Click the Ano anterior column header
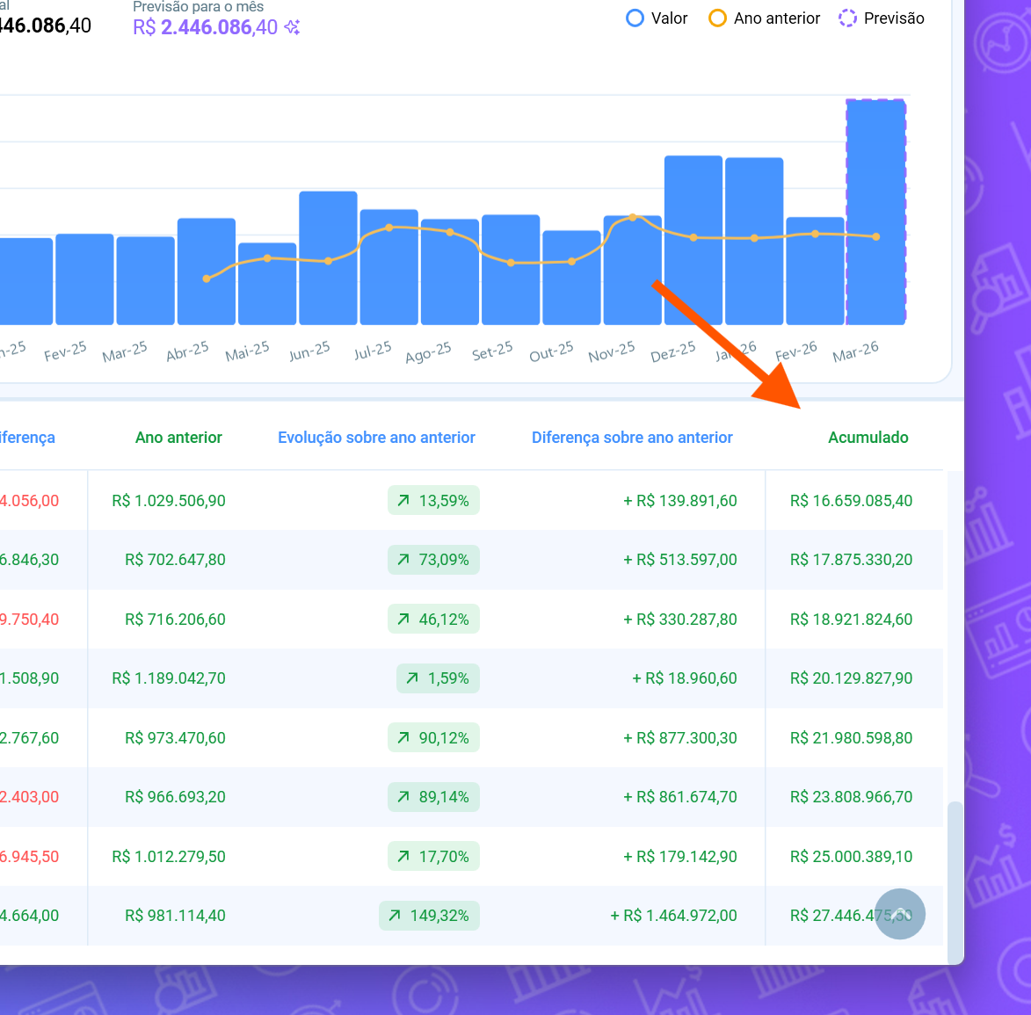1031x1015 pixels. click(x=178, y=438)
